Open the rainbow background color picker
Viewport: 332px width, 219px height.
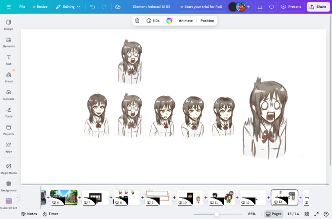pyautogui.click(x=169, y=21)
